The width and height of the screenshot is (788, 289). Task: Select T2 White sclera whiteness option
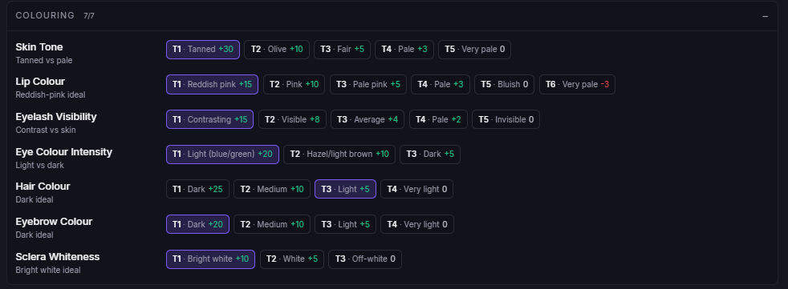(x=292, y=259)
